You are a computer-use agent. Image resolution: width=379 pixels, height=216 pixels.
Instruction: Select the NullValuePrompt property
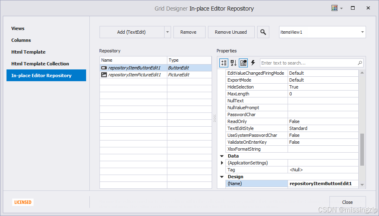pos(257,108)
